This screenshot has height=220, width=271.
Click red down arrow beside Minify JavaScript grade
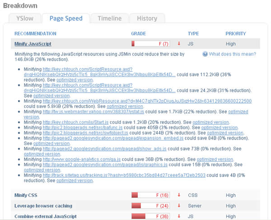[179, 43]
